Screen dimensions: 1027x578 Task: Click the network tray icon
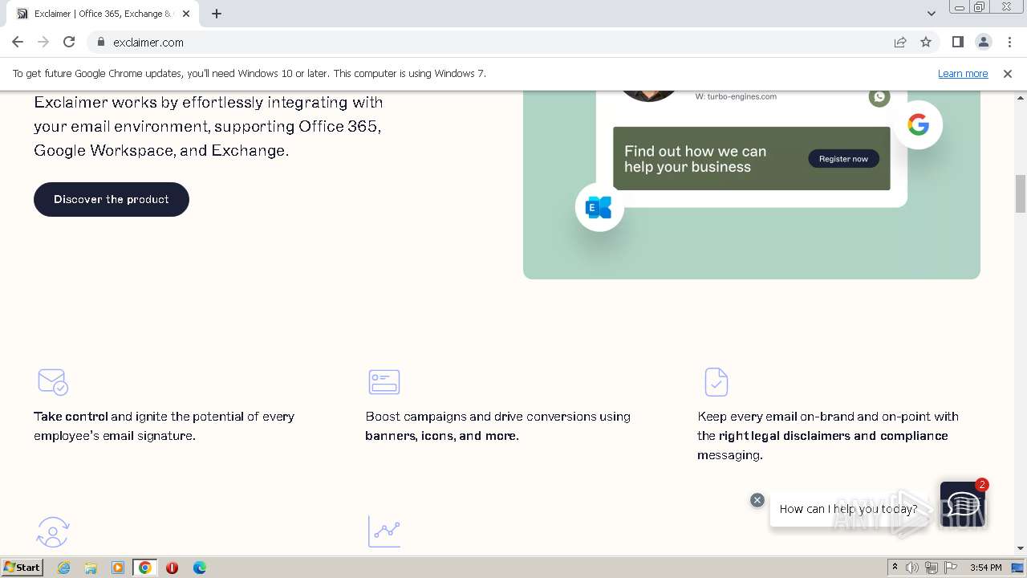(932, 568)
